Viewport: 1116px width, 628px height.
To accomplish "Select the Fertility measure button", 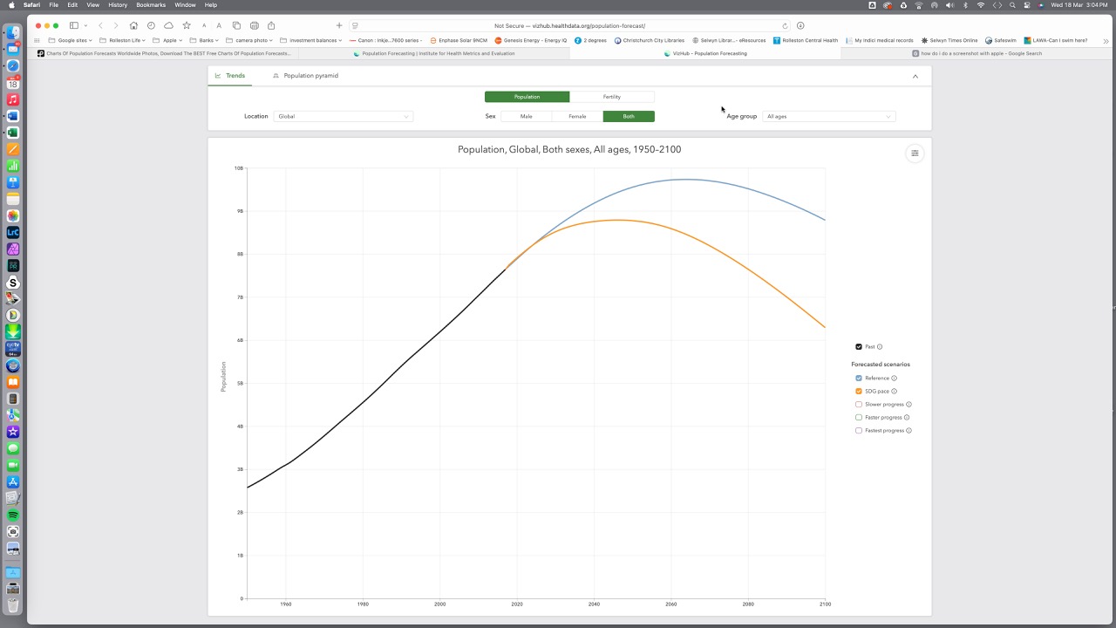I will pos(611,97).
